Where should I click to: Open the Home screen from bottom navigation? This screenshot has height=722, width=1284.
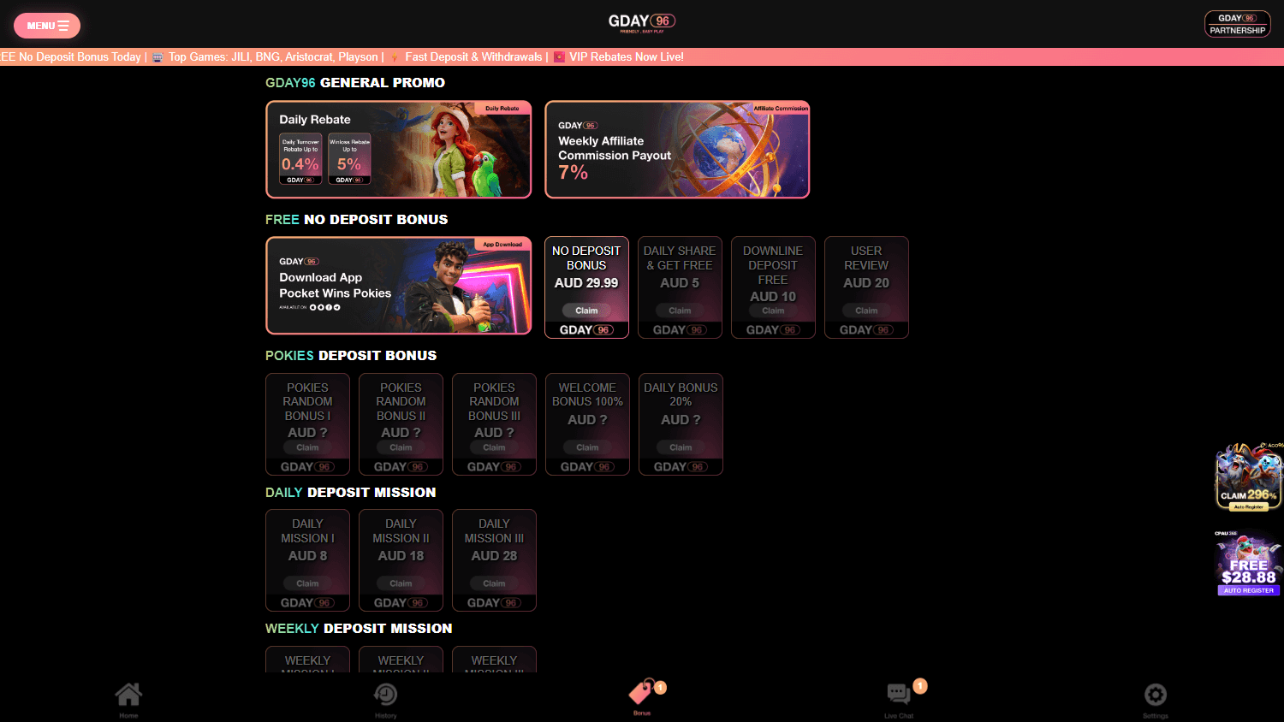point(128,697)
